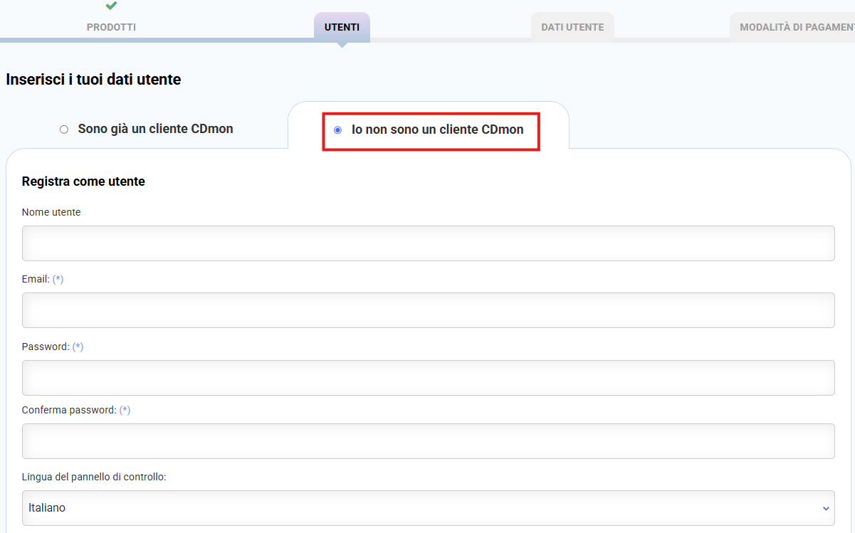The image size is (855, 533).
Task: Select "Sono già un cliente CDmon" radio button
Action: [x=64, y=130]
